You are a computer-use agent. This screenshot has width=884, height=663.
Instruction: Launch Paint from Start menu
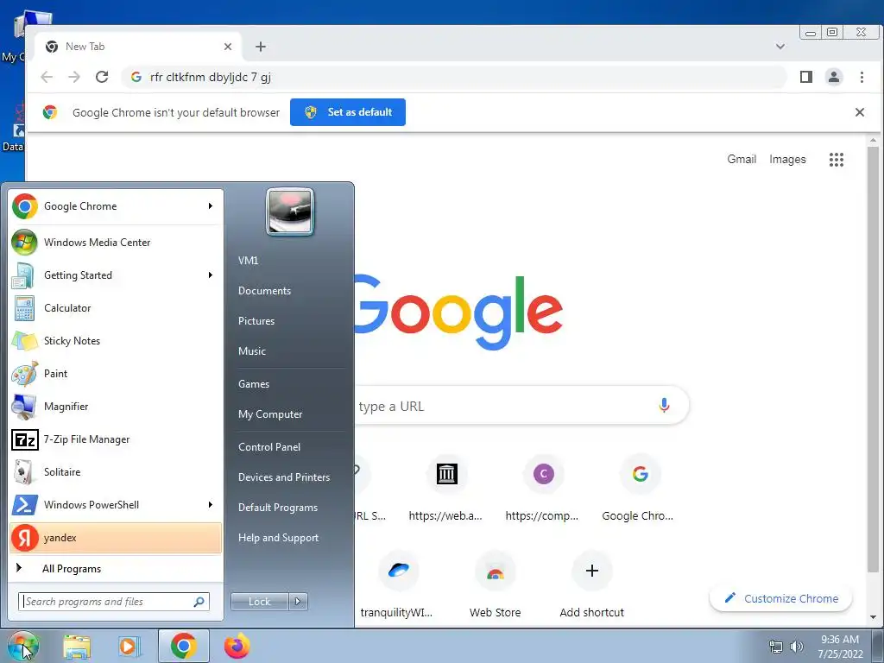[x=116, y=373]
